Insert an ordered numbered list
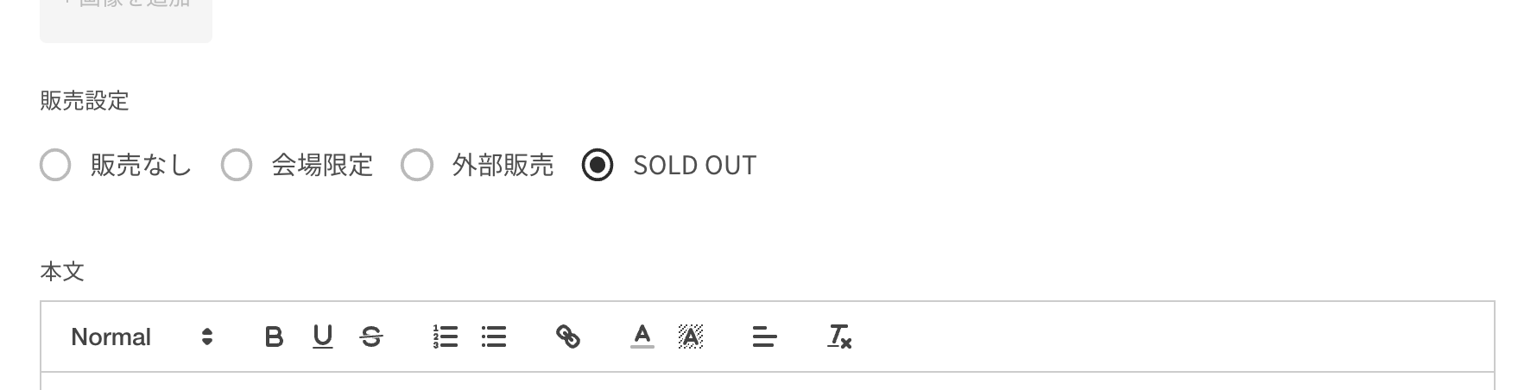This screenshot has height=390, width=1537. pyautogui.click(x=446, y=337)
